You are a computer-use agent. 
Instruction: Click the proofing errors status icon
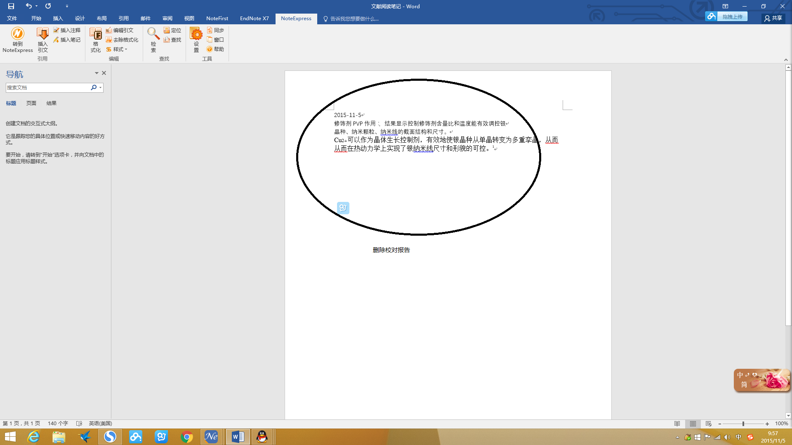[79, 424]
